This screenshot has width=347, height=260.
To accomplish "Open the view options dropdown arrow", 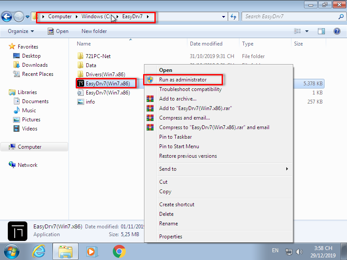I will click(307, 31).
